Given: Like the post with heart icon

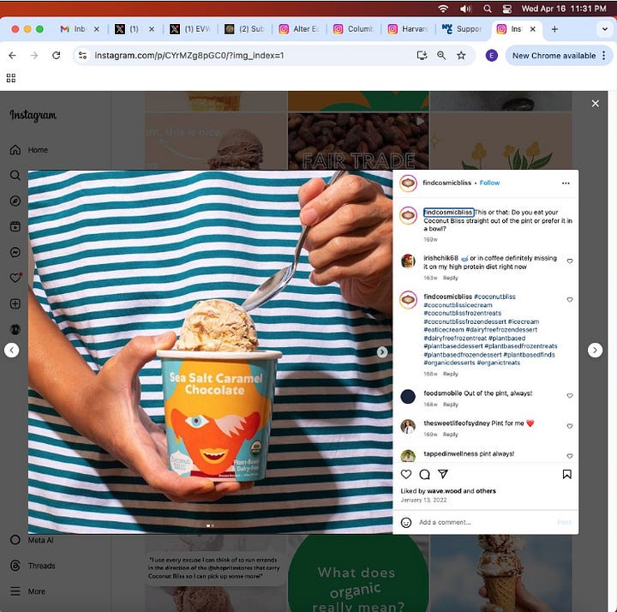Looking at the screenshot, I should coord(406,474).
